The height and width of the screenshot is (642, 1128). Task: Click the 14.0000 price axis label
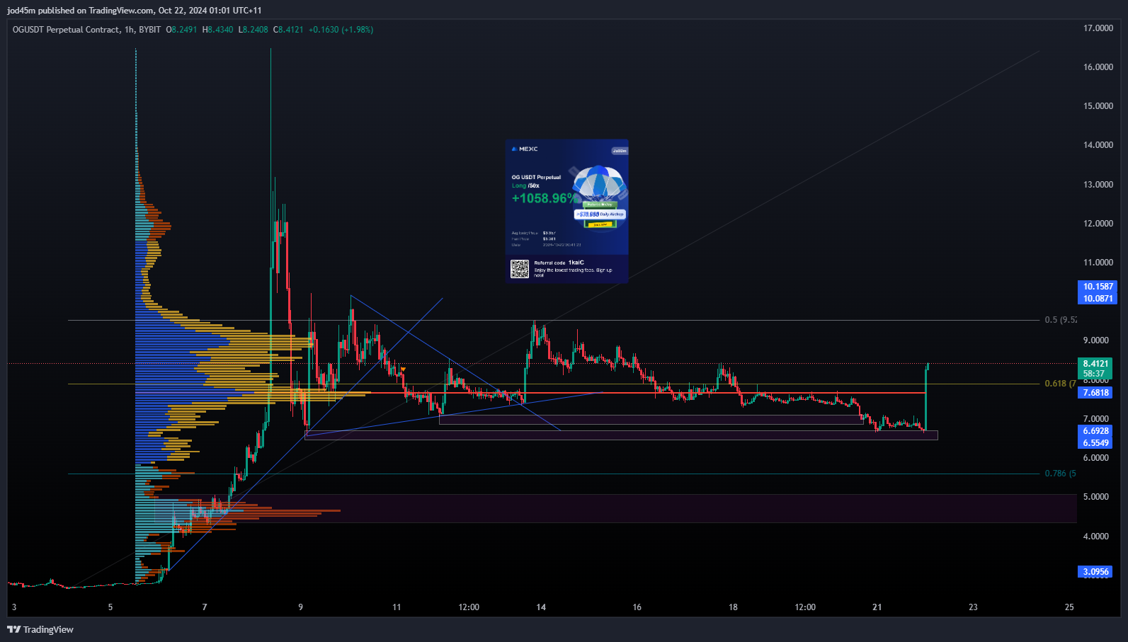point(1098,145)
